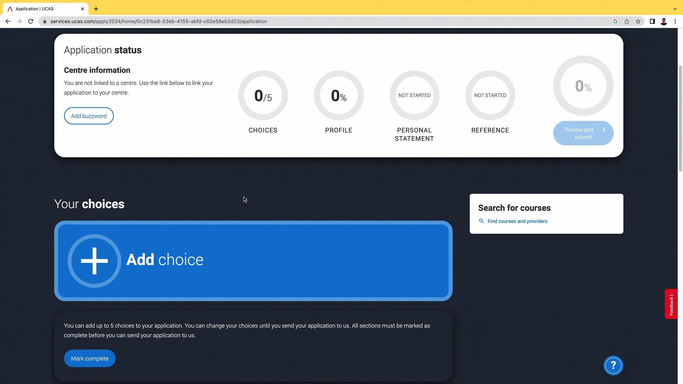Click the Choices 0/5 progress circle
The width and height of the screenshot is (683, 384).
point(263,95)
